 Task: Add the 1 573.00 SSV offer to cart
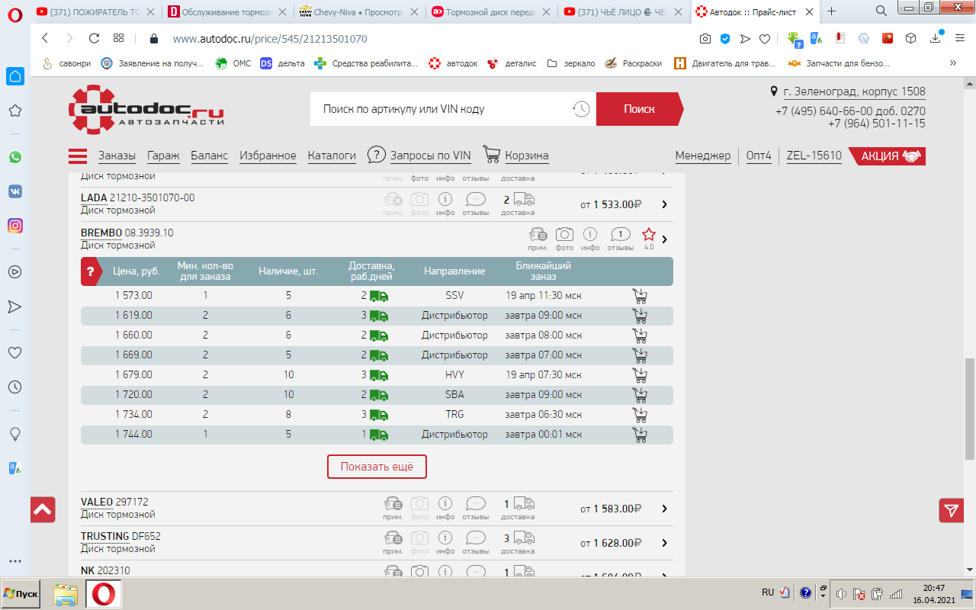pyautogui.click(x=640, y=296)
